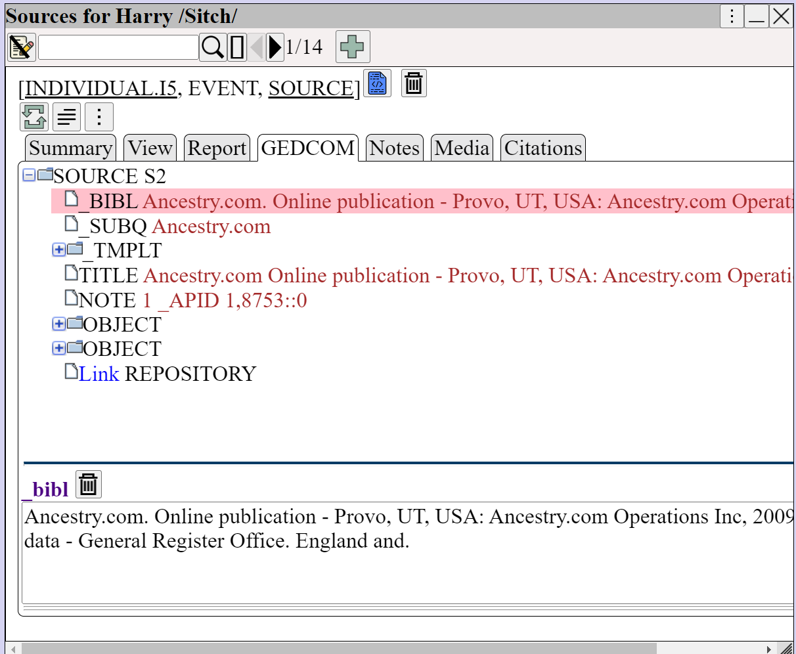Switch to the Summary tab
This screenshot has width=796, height=654.
[70, 148]
